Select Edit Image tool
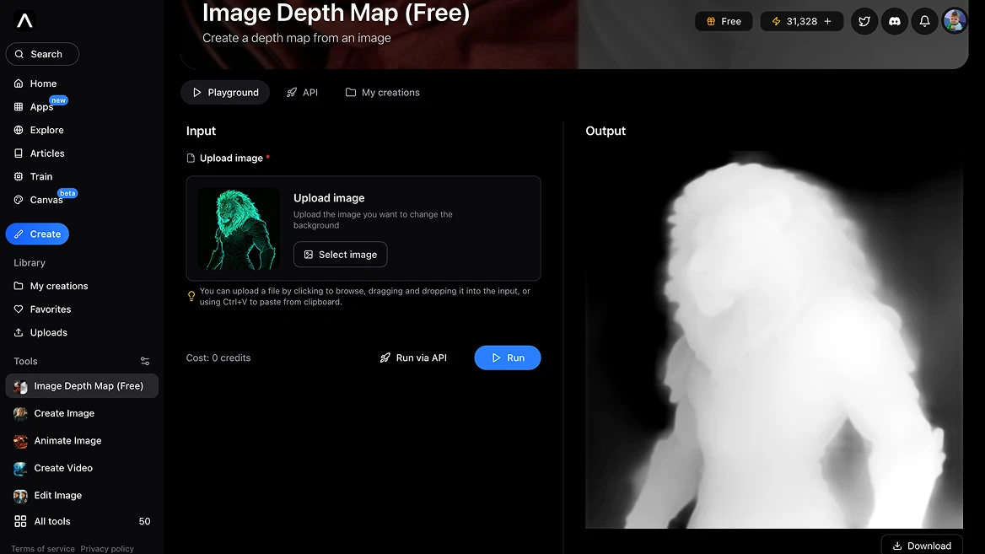 click(x=58, y=496)
